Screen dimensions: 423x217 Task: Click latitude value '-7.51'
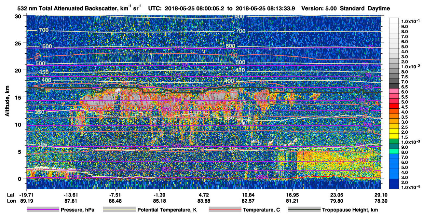[x=115, y=195]
